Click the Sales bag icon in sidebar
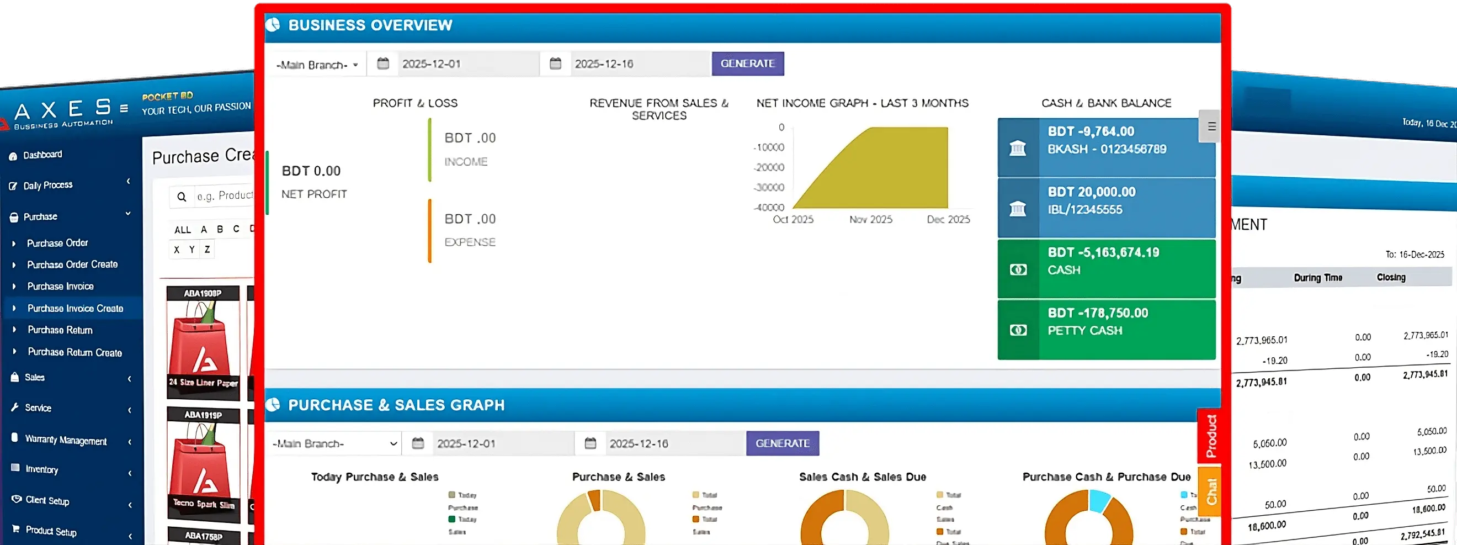The image size is (1457, 545). 15,377
